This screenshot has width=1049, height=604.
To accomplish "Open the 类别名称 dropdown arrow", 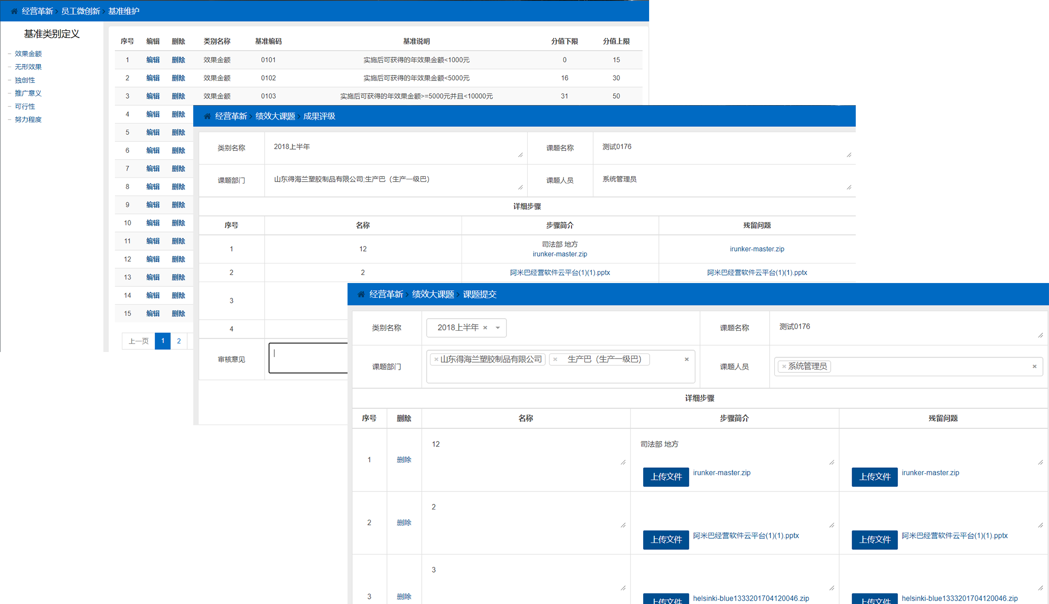I will [498, 327].
